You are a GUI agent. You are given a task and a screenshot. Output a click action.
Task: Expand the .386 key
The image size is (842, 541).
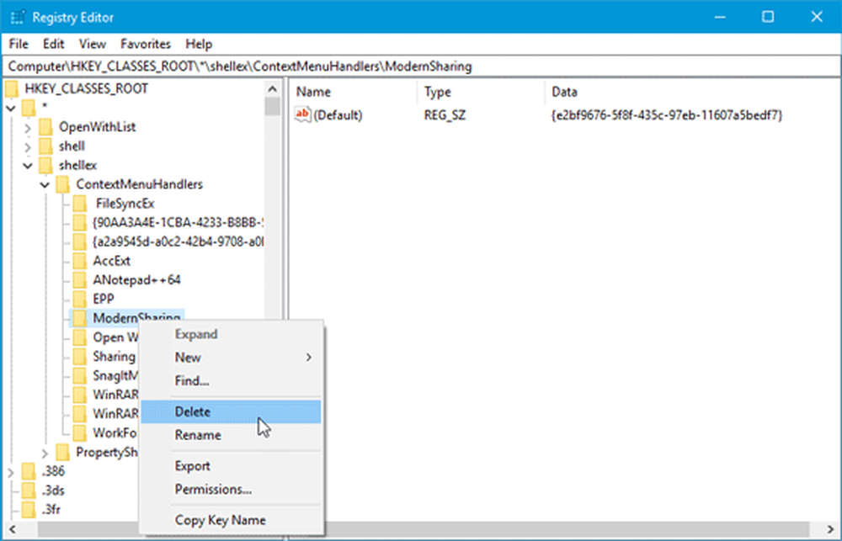pyautogui.click(x=11, y=472)
